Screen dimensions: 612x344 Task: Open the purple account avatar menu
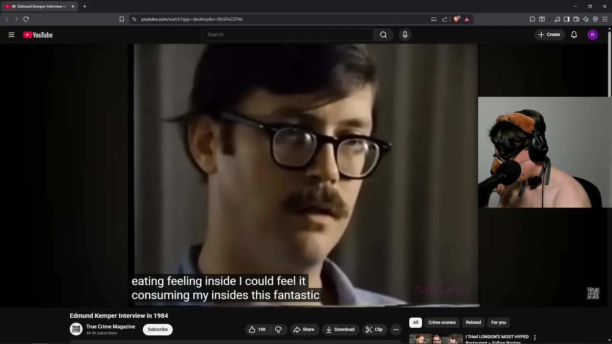[x=592, y=34]
